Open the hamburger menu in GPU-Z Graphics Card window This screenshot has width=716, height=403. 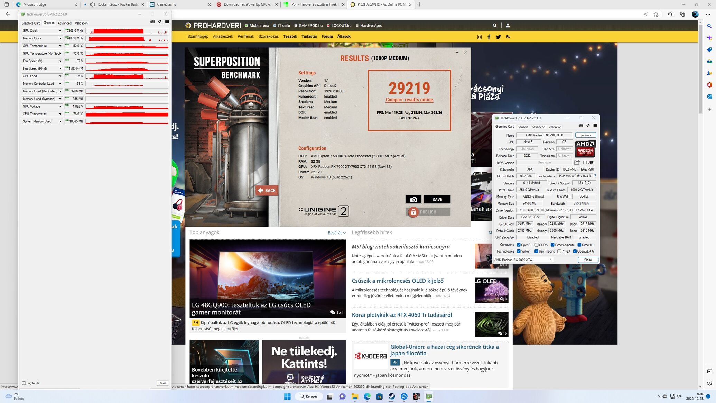(595, 126)
